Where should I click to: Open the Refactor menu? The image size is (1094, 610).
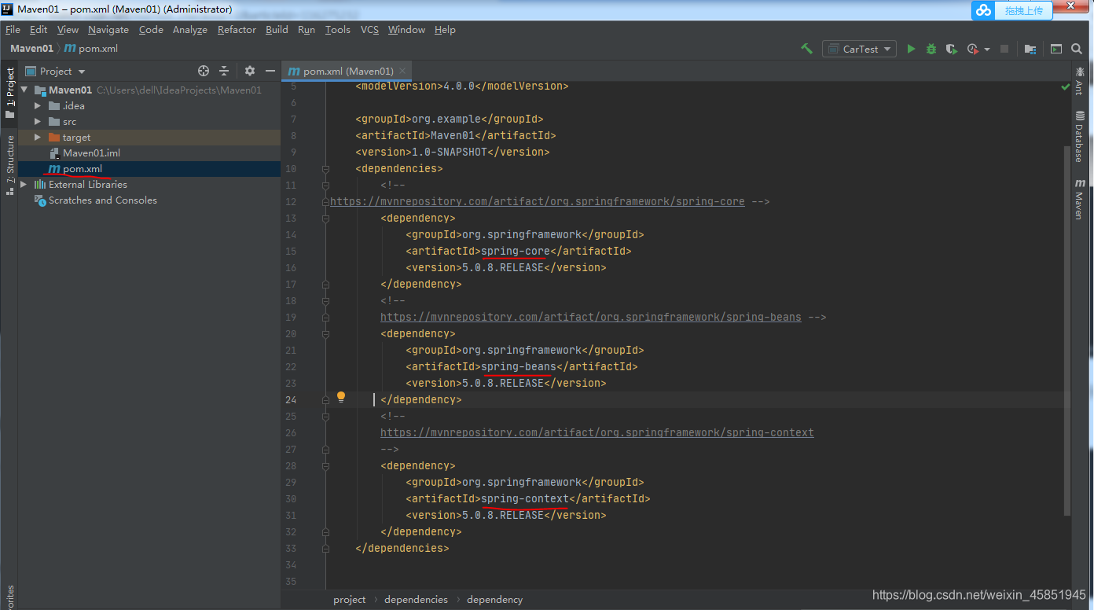pos(237,29)
